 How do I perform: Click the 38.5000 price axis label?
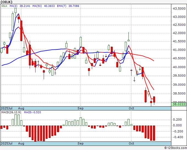179,93
